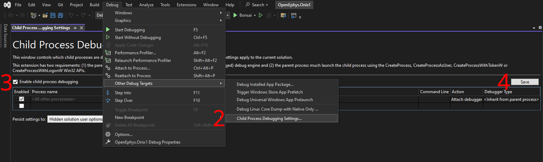Click the Hot Reload flame icon
The height and width of the screenshot is (162, 543).
point(269,15)
